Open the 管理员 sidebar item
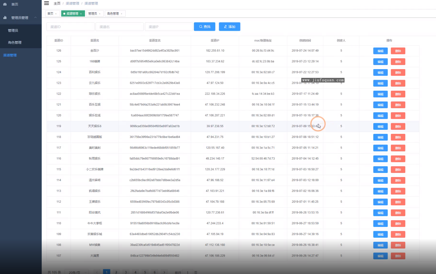 tap(21, 30)
